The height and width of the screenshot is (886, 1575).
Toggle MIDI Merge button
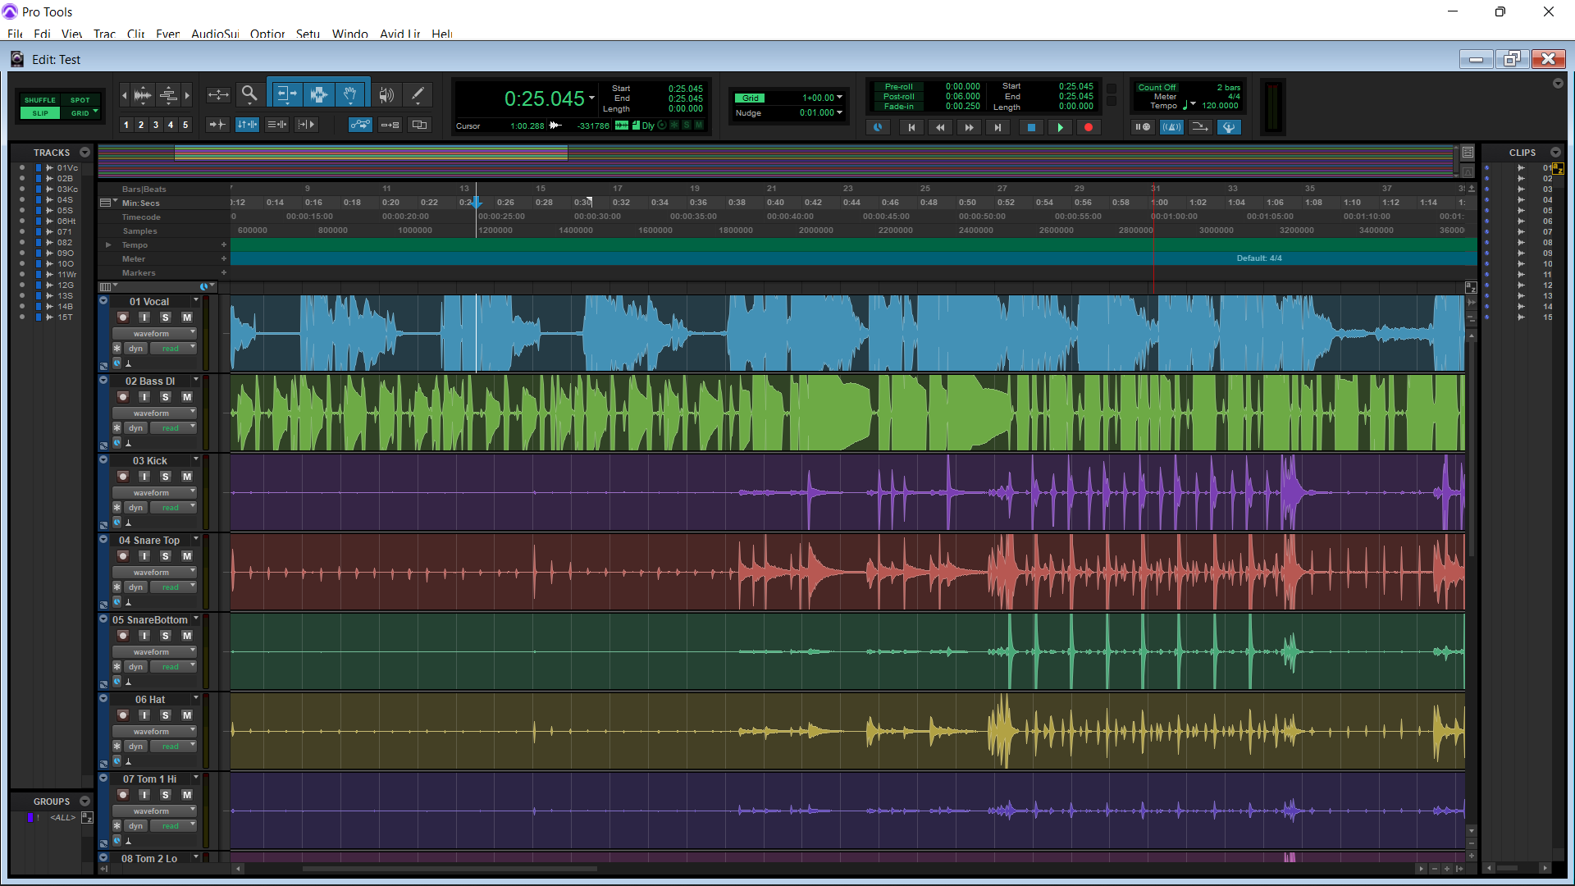coord(1200,127)
